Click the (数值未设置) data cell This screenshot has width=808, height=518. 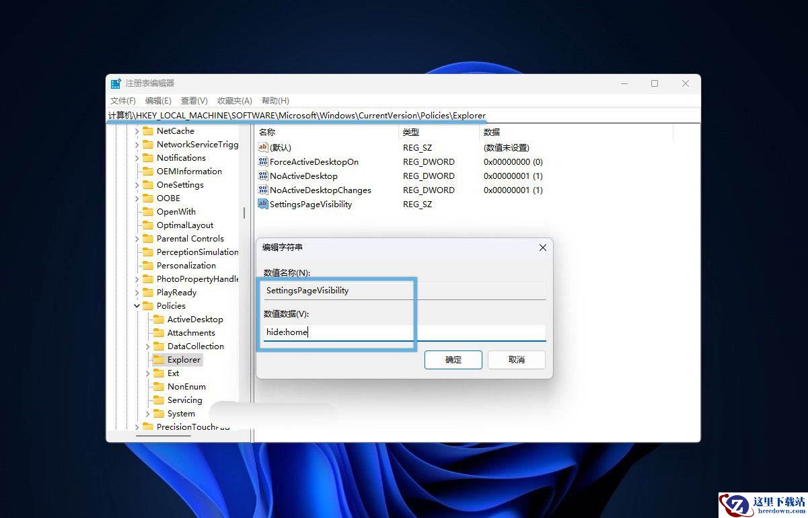click(x=507, y=147)
